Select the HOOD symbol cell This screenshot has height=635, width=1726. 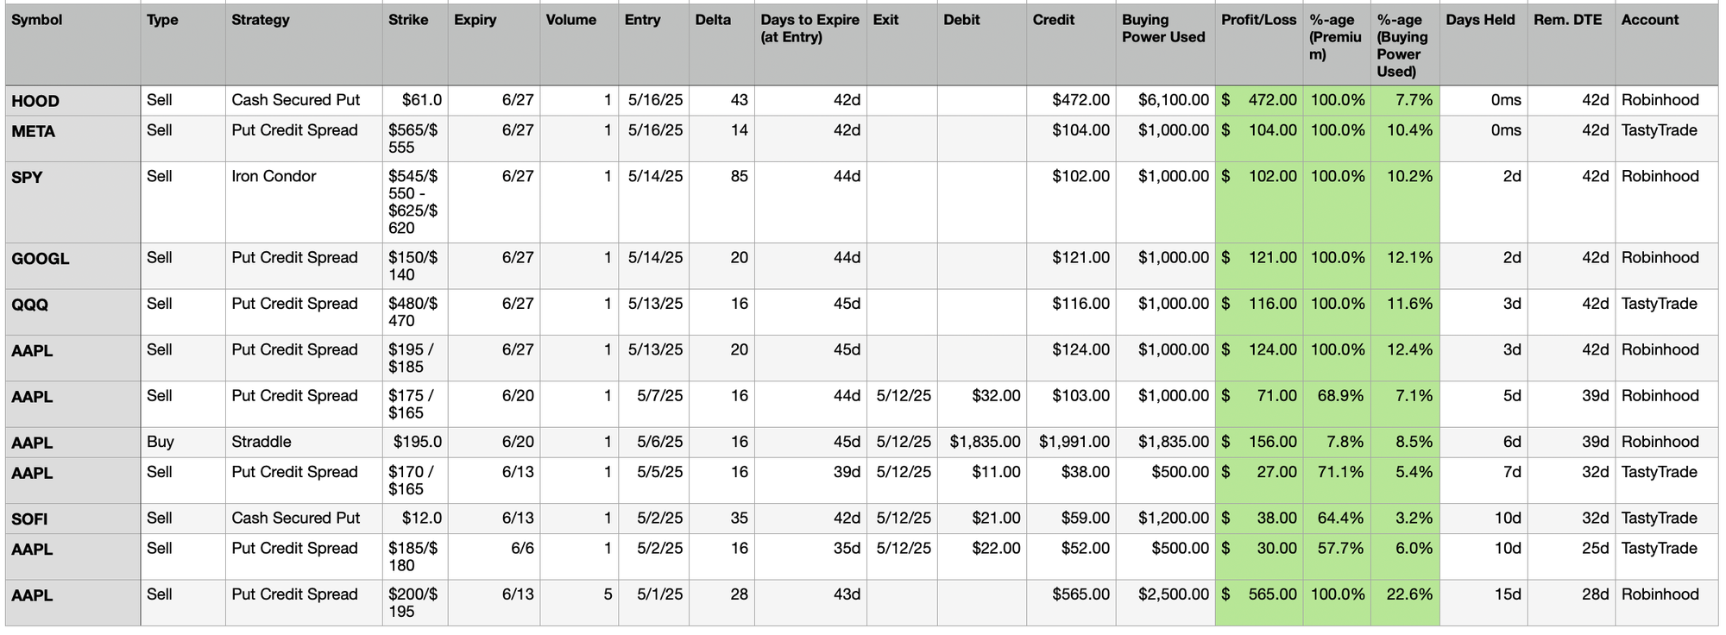[x=72, y=100]
